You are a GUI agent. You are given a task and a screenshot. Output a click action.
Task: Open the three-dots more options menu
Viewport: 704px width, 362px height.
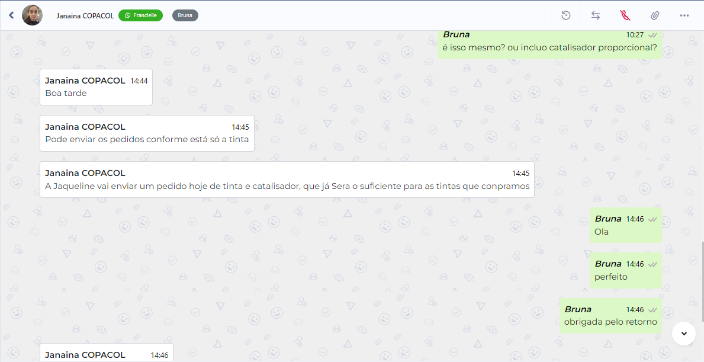click(x=684, y=15)
